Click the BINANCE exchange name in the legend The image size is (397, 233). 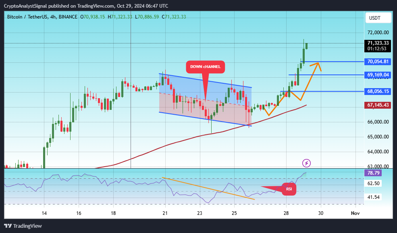[68, 17]
